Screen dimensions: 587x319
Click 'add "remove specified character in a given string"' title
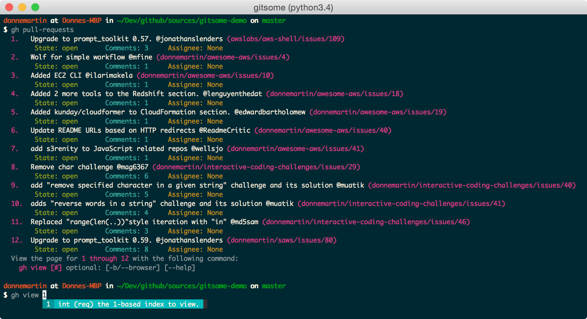[128, 185]
